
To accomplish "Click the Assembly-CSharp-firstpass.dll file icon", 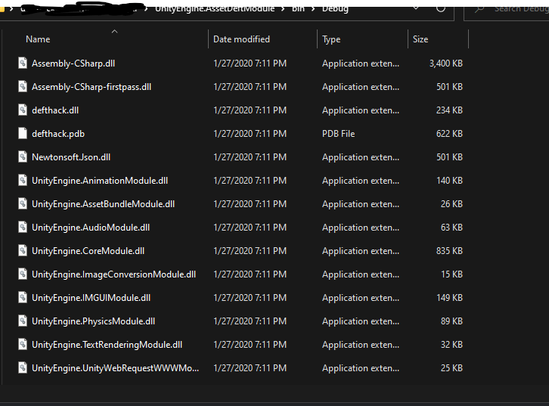I will click(23, 86).
